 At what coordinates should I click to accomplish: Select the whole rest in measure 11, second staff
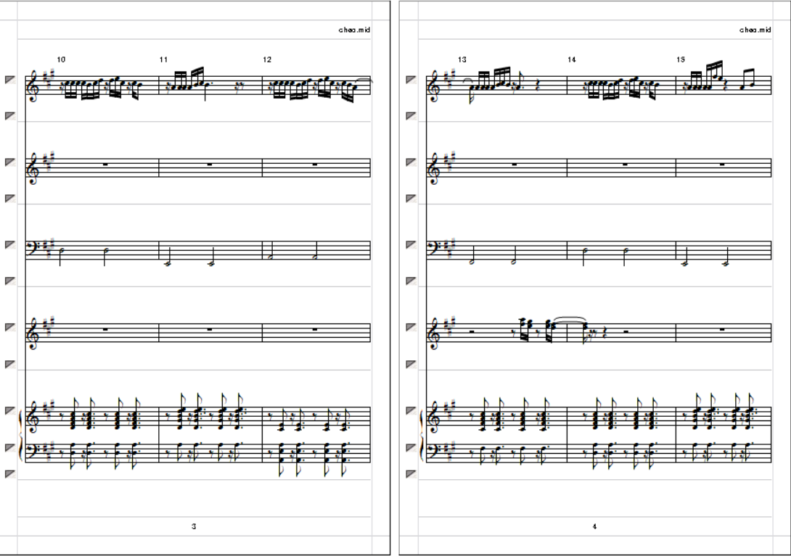coord(210,165)
